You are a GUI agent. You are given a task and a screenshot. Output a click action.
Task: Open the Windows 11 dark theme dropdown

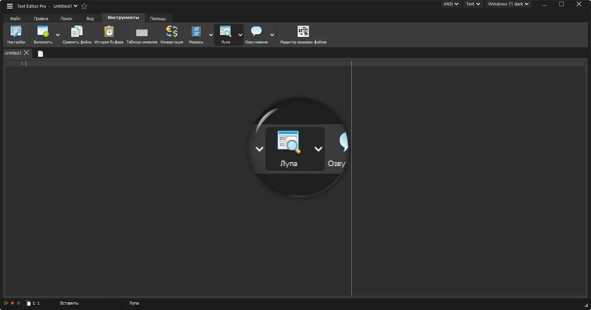(508, 4)
